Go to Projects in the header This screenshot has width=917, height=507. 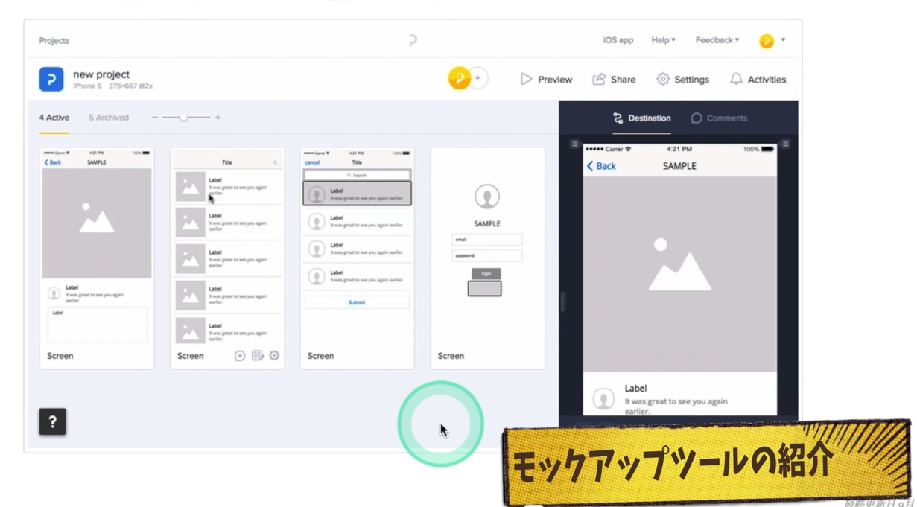(x=54, y=41)
